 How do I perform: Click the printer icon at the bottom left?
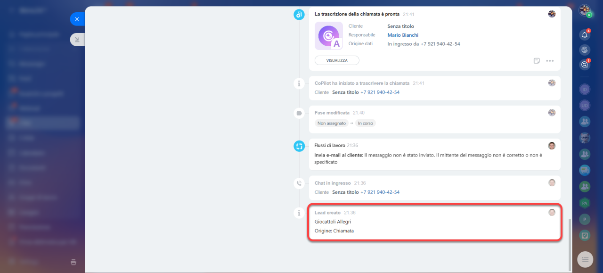point(73,262)
